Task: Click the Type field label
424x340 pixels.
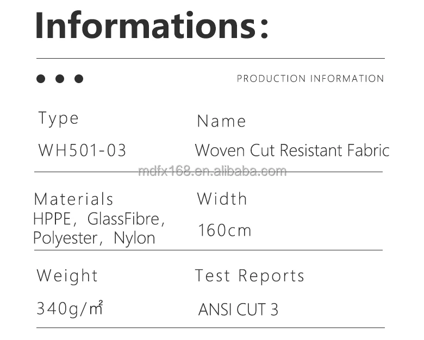Action: 59,118
